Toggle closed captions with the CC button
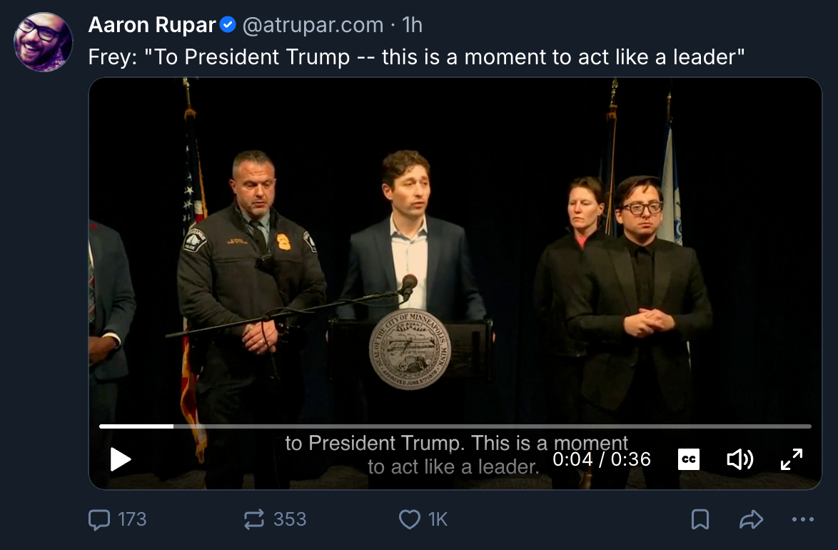838x550 pixels. coord(688,459)
